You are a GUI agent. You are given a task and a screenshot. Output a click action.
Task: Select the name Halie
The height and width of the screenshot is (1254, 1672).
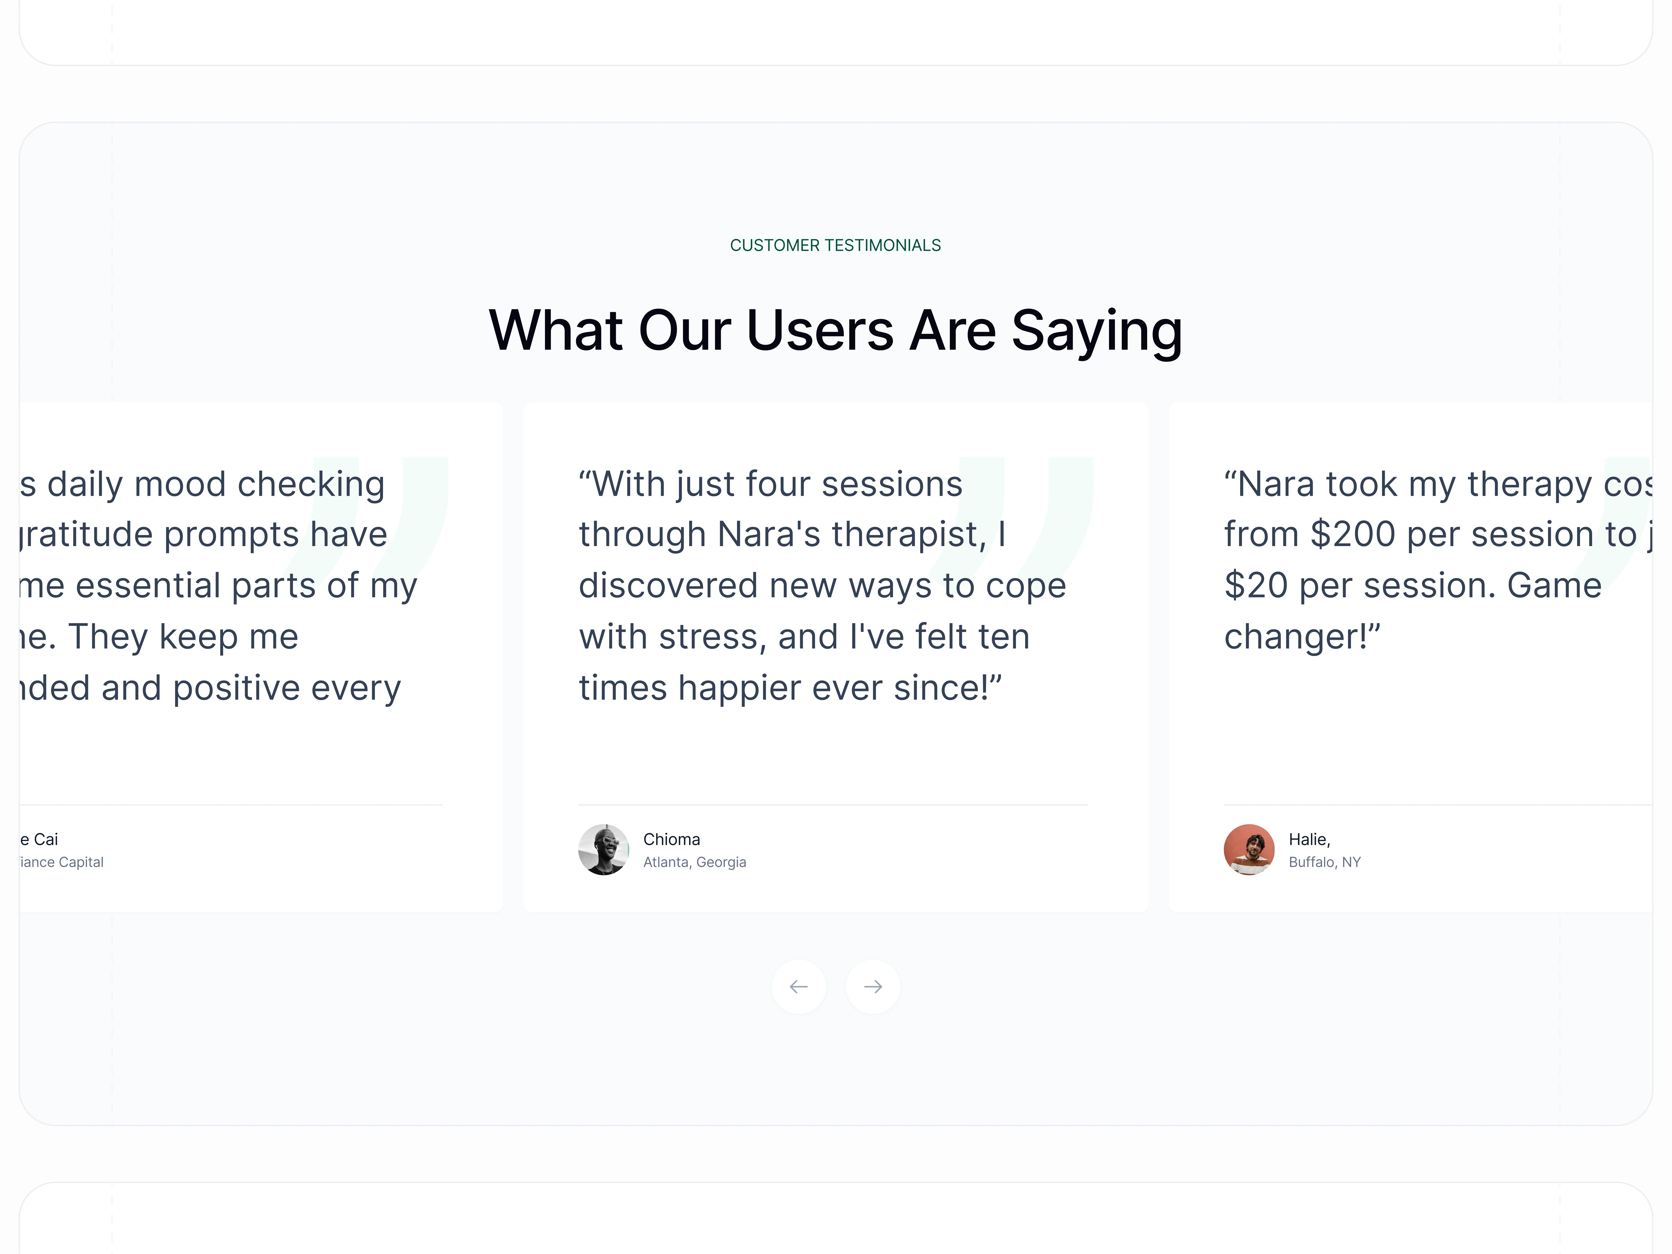[x=1308, y=839]
